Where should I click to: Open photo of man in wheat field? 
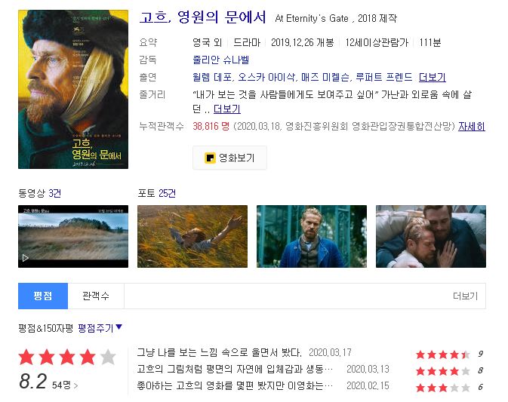pyautogui.click(x=192, y=236)
